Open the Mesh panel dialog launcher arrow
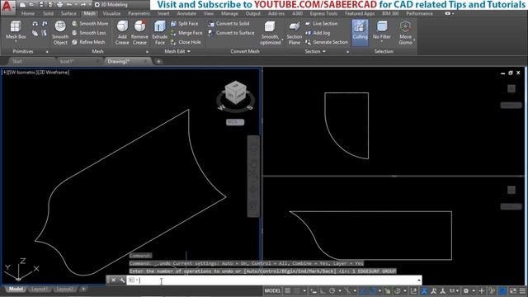The image size is (528, 297). (x=147, y=52)
